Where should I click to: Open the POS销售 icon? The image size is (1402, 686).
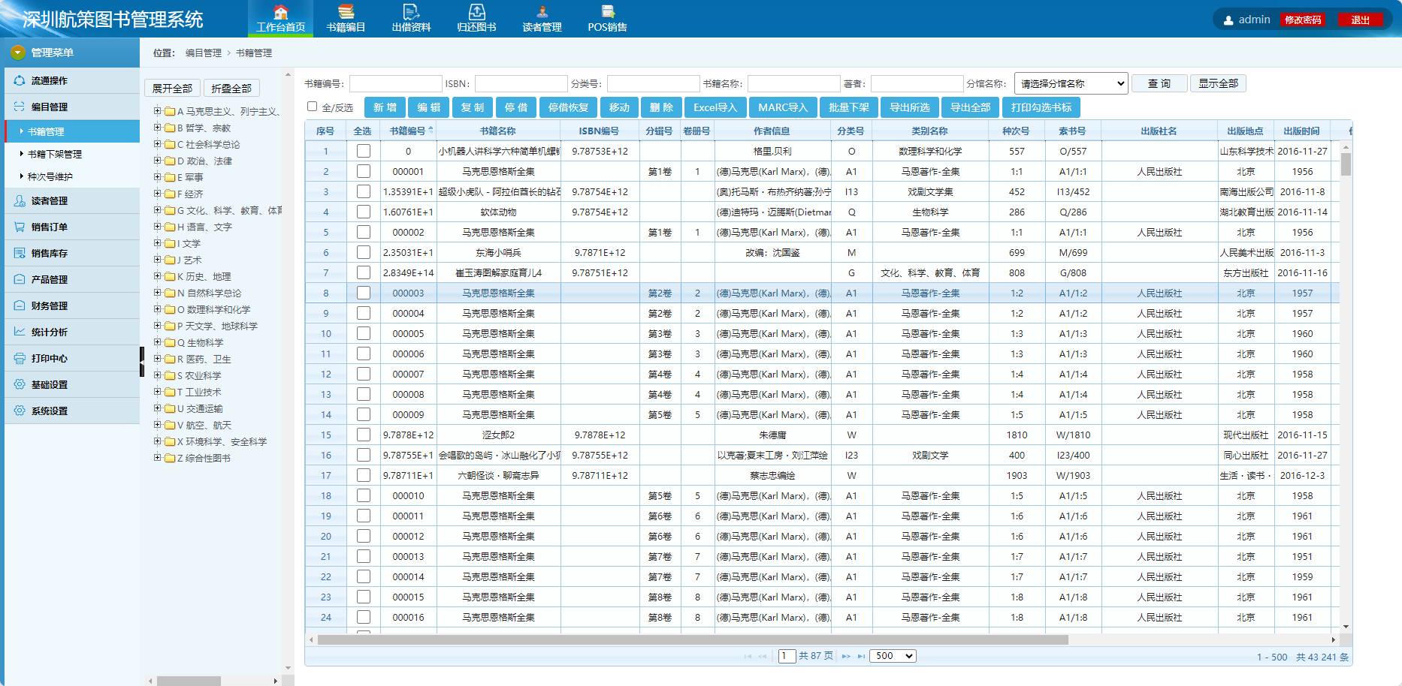pyautogui.click(x=608, y=12)
